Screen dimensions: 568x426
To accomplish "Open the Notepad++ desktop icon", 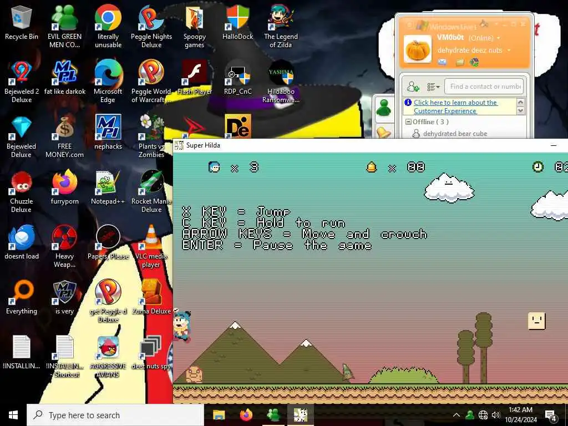I will tap(108, 187).
